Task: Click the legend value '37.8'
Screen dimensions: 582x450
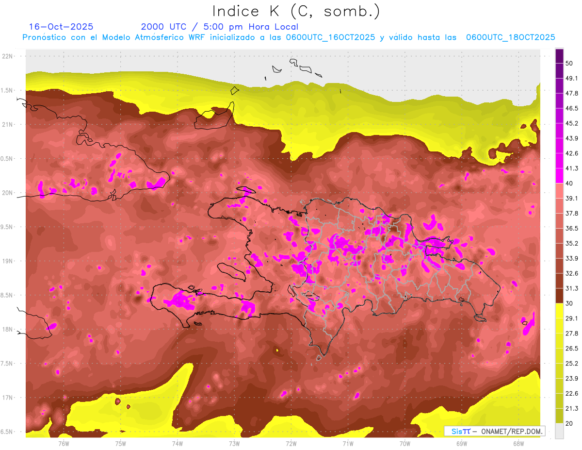Action: click(571, 213)
